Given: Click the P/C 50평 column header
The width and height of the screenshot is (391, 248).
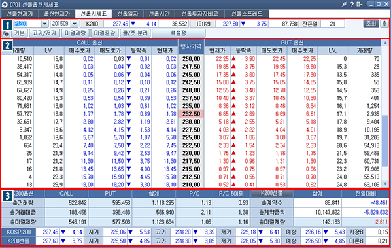Looking at the screenshot, I should pos(231,194).
